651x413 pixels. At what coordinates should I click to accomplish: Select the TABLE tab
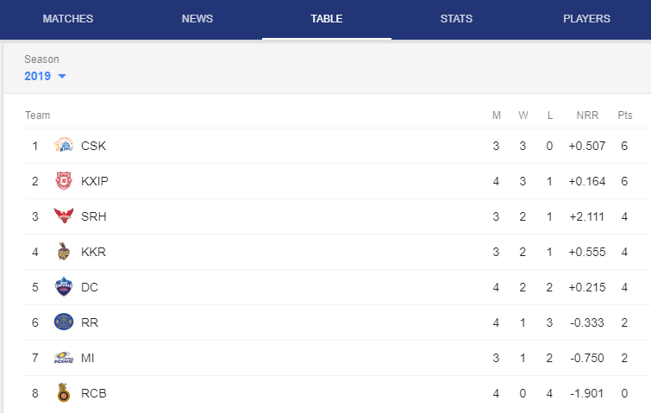pyautogui.click(x=327, y=19)
